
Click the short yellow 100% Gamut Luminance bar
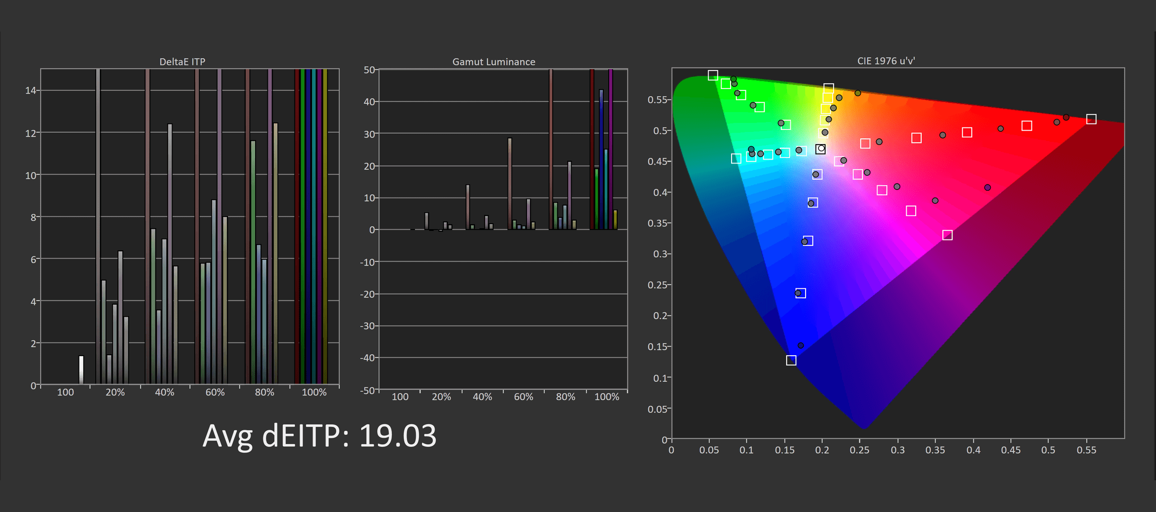615,220
